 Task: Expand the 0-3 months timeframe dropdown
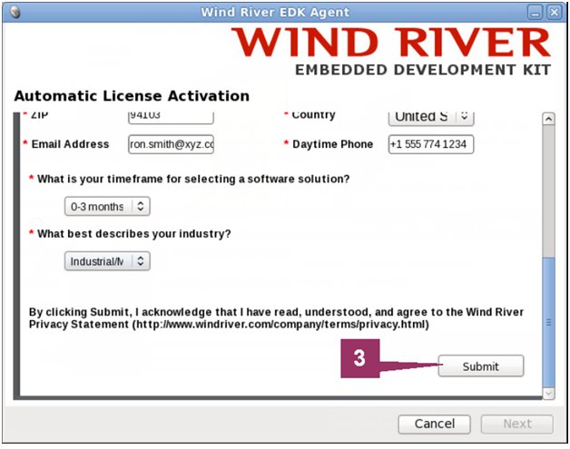coord(107,206)
